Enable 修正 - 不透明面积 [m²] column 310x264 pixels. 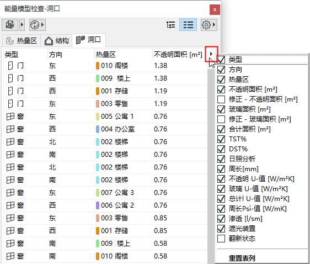click(221, 99)
